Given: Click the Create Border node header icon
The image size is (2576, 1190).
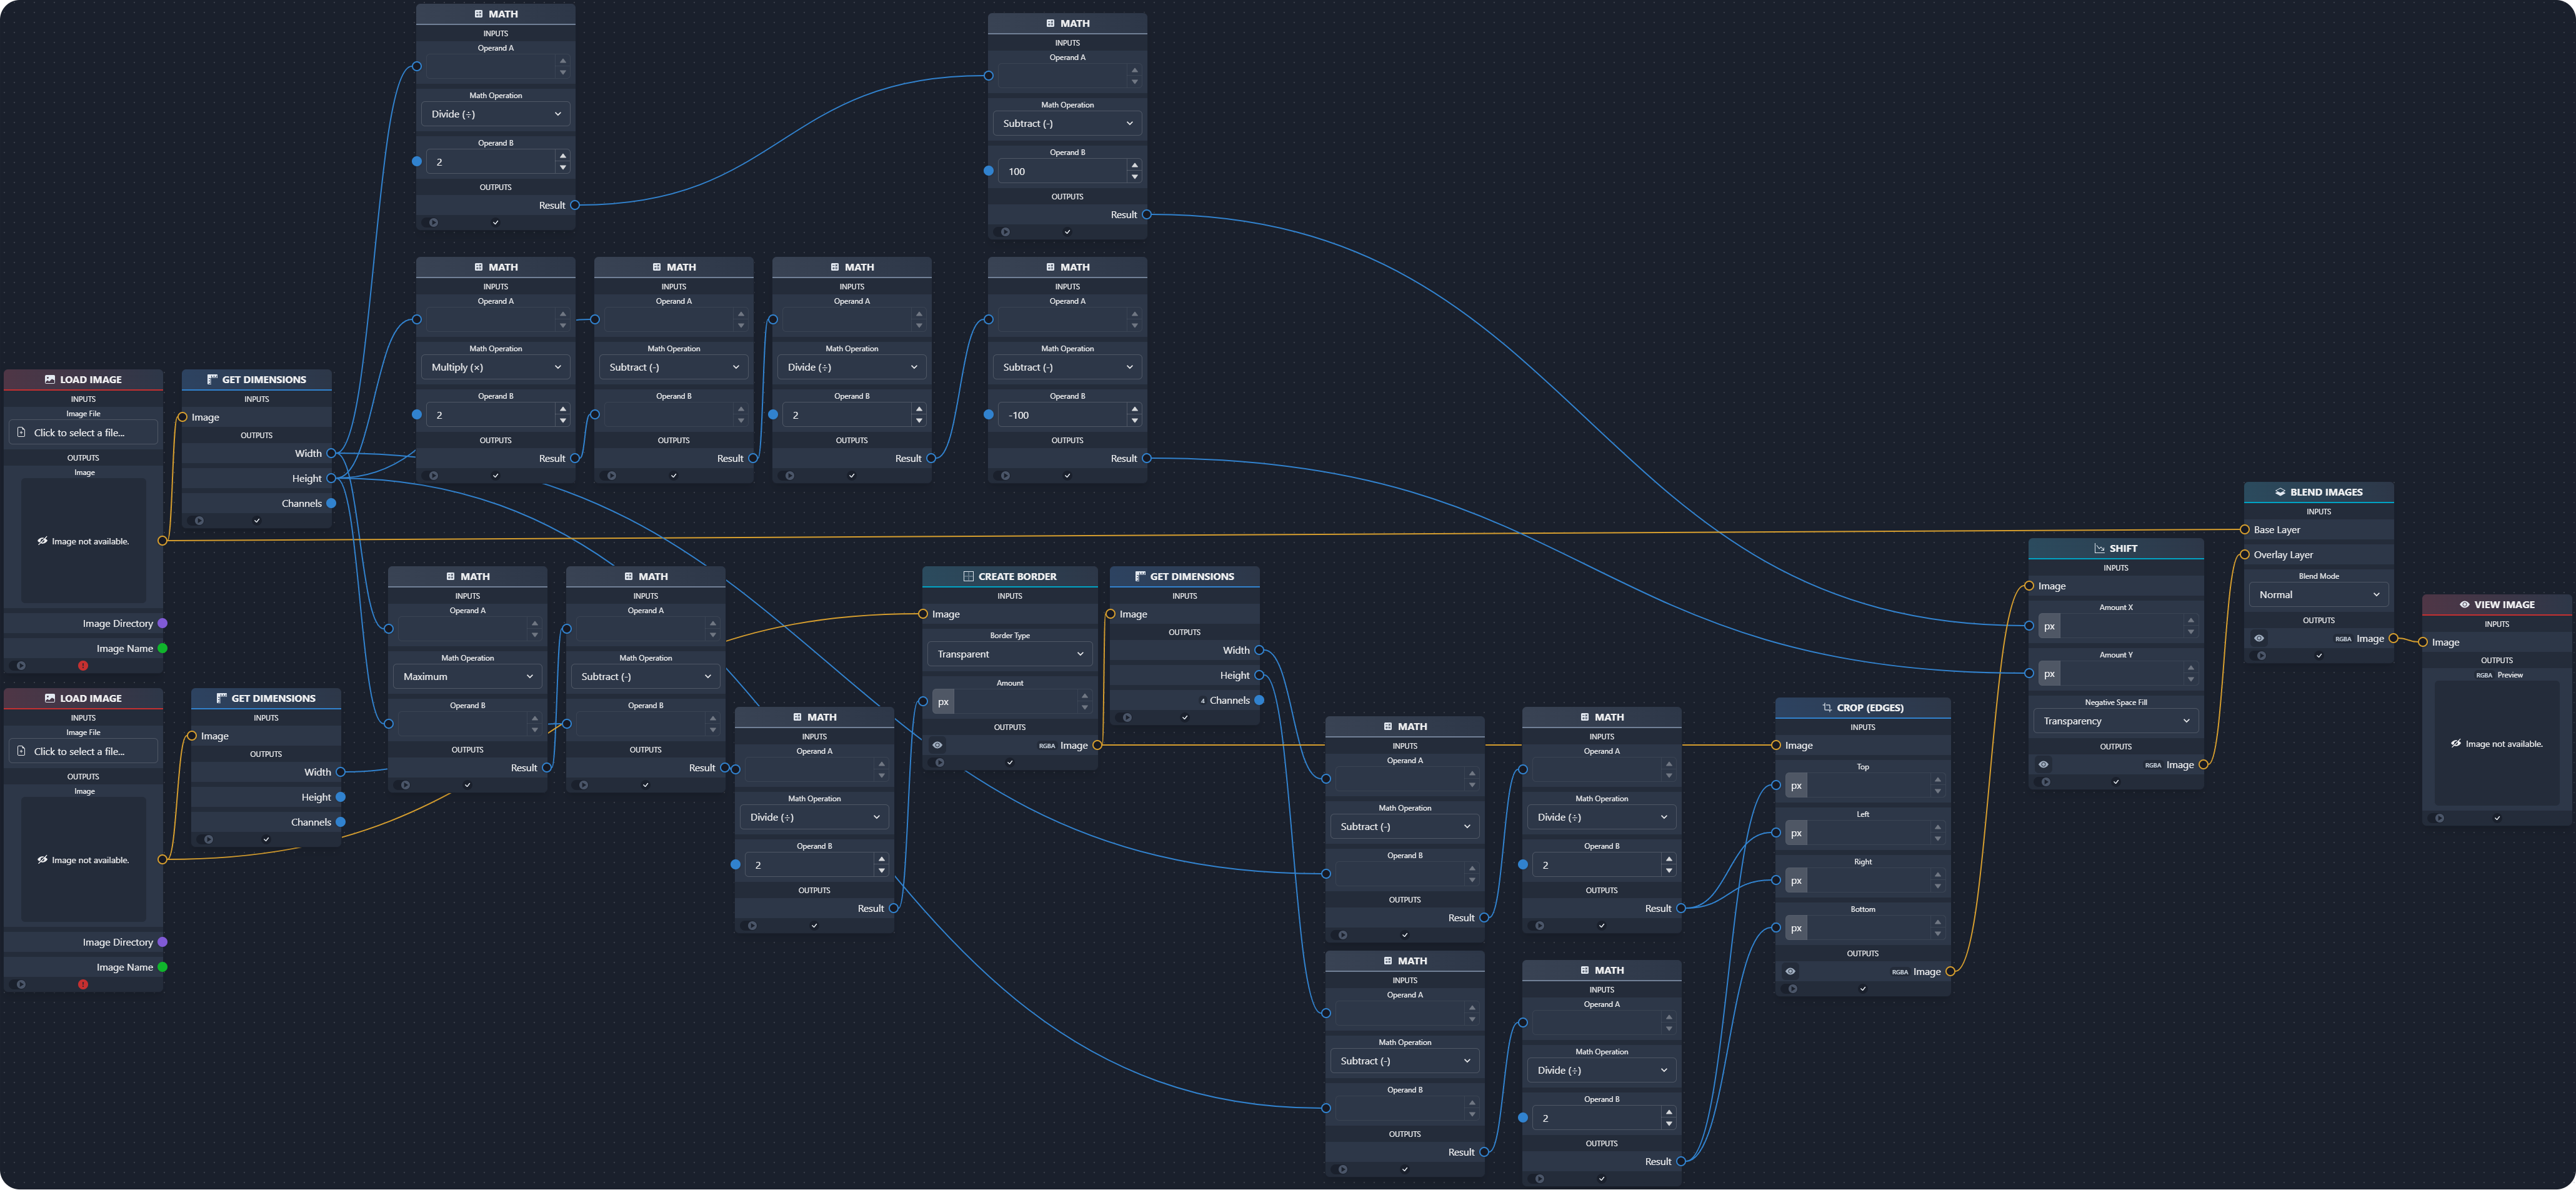Looking at the screenshot, I should pos(967,576).
